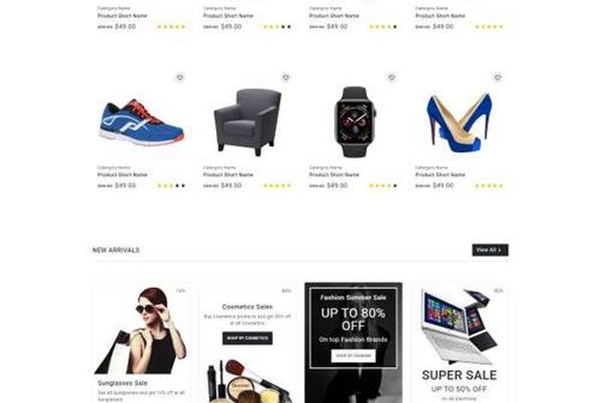Image resolution: width=601 pixels, height=403 pixels.
Task: Click white button in Fashion Summer Sale
Action: [x=354, y=356]
